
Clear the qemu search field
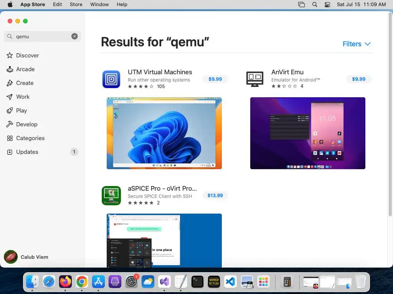[74, 36]
